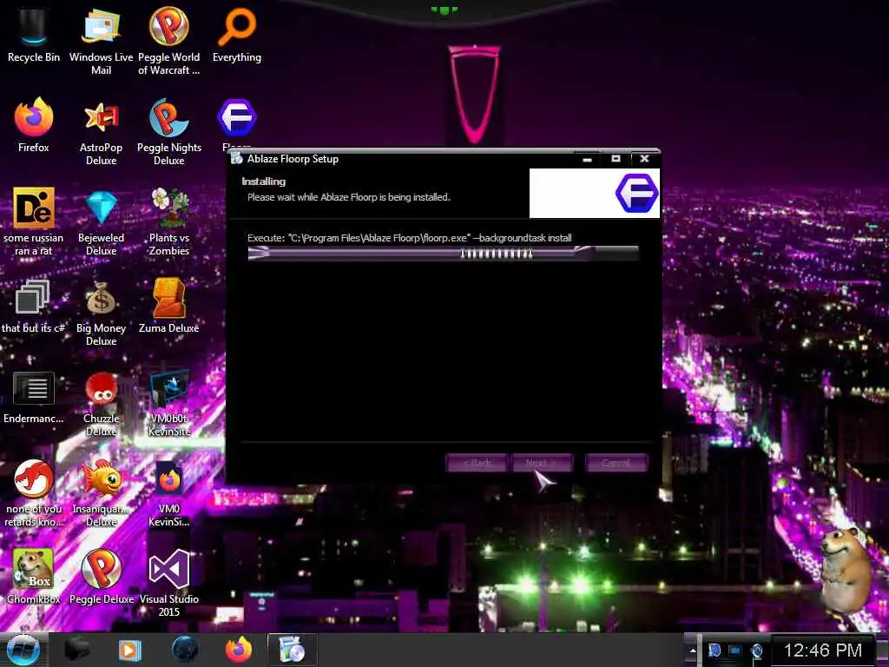Open 'some russian ran a rat' icon
This screenshot has width=889, height=667.
click(34, 221)
